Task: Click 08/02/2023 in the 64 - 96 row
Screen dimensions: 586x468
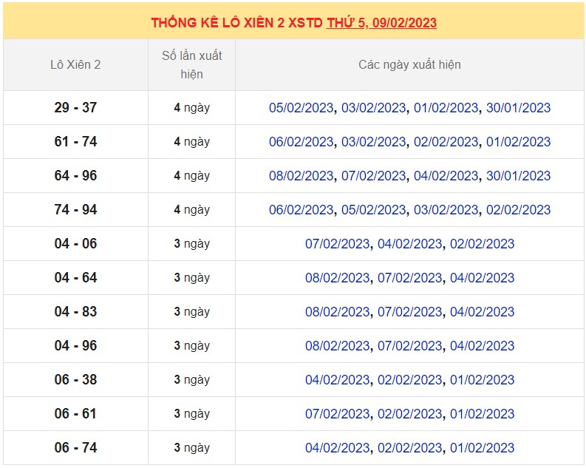Action: coord(301,176)
